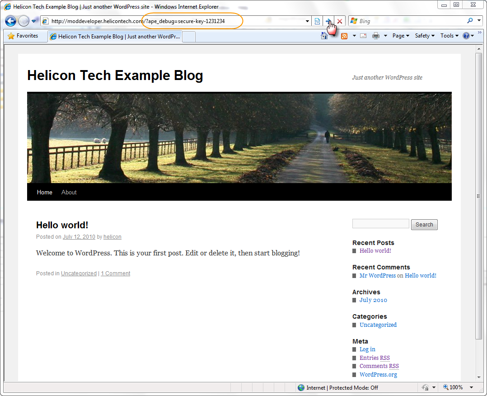This screenshot has height=396, width=487.
Task: Click the Forward navigation arrow button
Action: coord(23,21)
